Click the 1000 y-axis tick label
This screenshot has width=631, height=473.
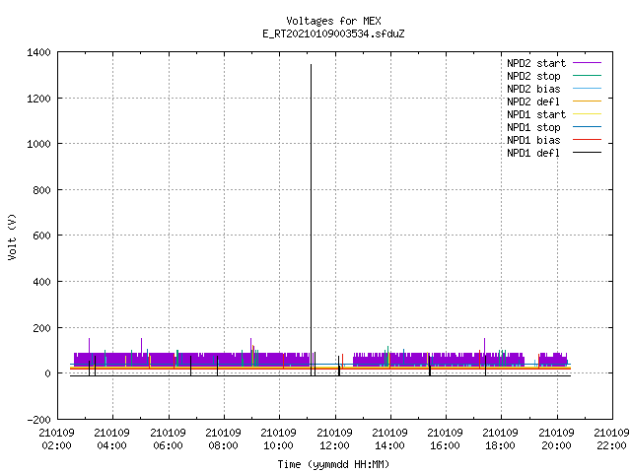pyautogui.click(x=38, y=144)
